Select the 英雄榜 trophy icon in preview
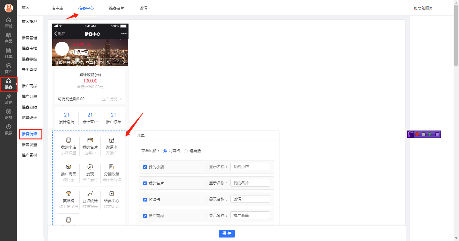Viewport: 459px width, 241px height. pos(68,194)
